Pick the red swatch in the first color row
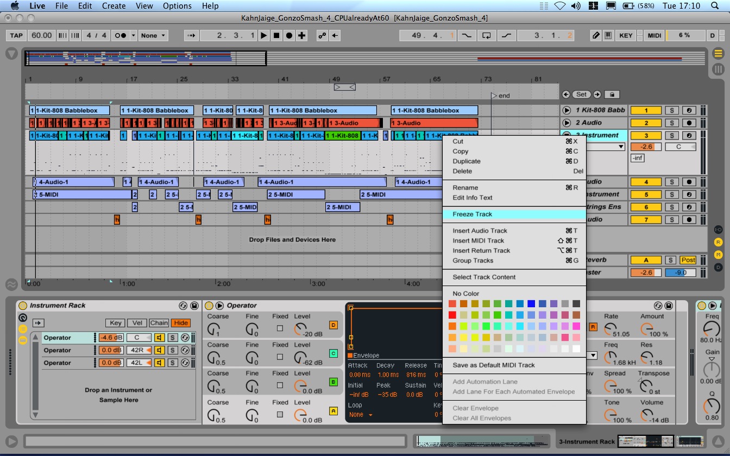This screenshot has width=730, height=456. (452, 304)
